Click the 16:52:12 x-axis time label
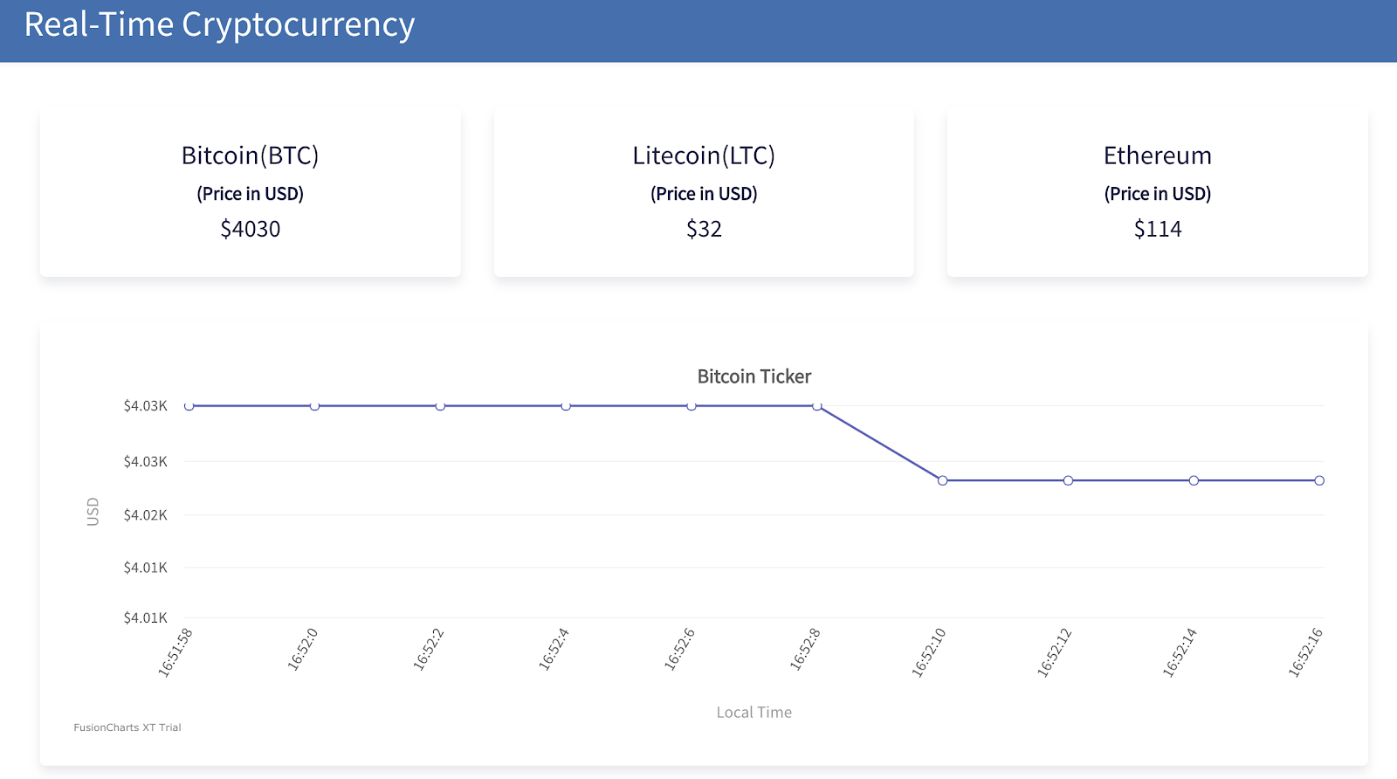This screenshot has width=1397, height=779. pos(1055,652)
